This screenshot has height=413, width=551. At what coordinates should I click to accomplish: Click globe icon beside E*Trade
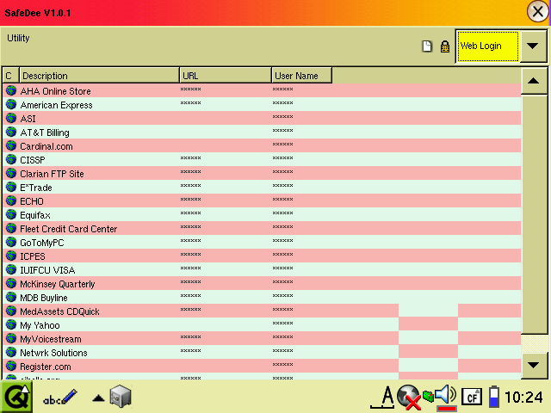point(11,187)
